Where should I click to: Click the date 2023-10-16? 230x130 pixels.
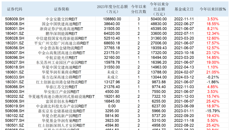[x=184, y=53]
